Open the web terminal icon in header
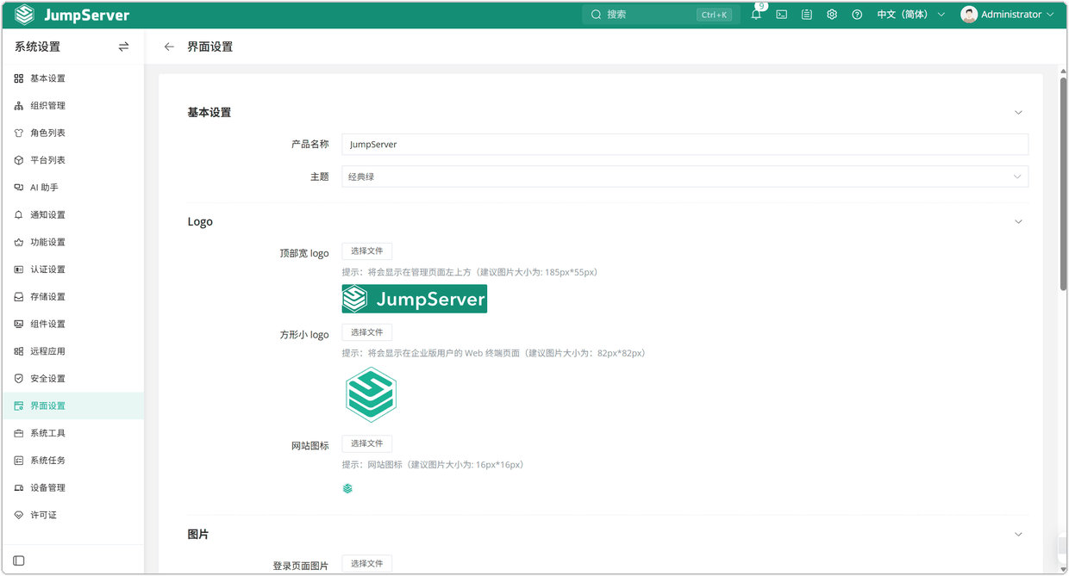The height and width of the screenshot is (576, 1069). (782, 15)
